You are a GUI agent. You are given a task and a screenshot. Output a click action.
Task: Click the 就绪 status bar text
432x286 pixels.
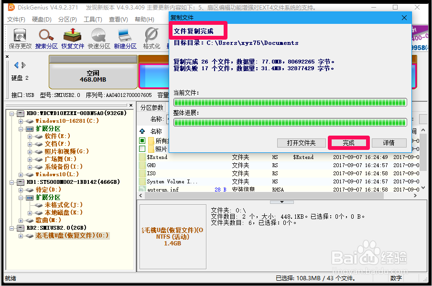(x=11, y=278)
